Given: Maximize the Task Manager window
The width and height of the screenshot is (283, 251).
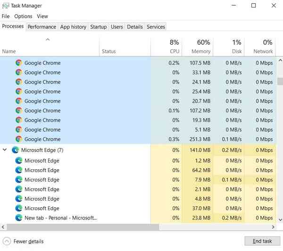Looking at the screenshot, I should tap(253, 6).
